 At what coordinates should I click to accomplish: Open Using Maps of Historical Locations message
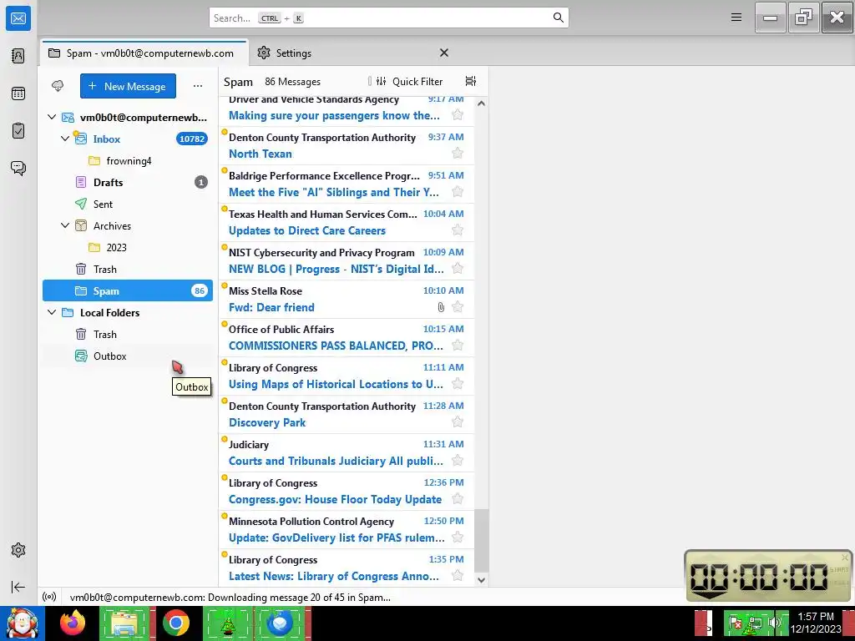tap(347, 376)
